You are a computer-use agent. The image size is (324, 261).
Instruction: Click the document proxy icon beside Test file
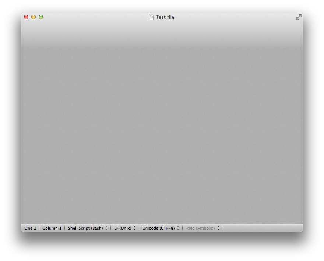[151, 17]
